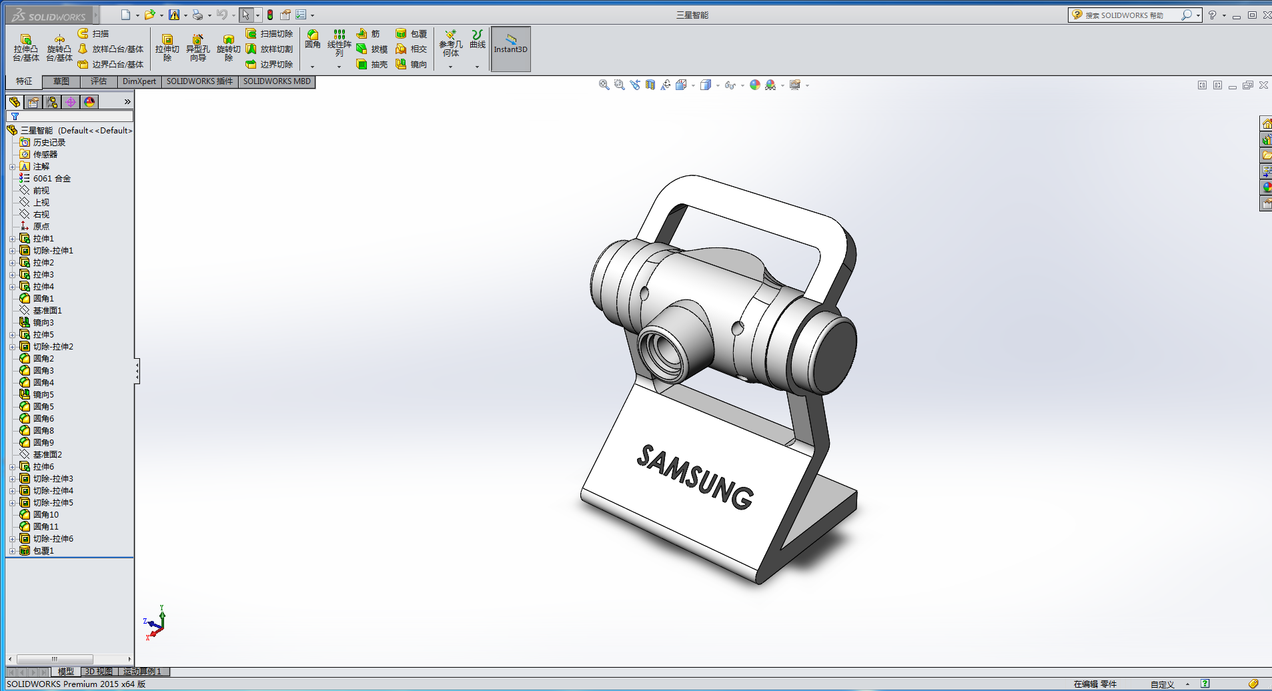Open the SOLIDWORKS MBD tab
This screenshot has width=1272, height=691.
277,81
